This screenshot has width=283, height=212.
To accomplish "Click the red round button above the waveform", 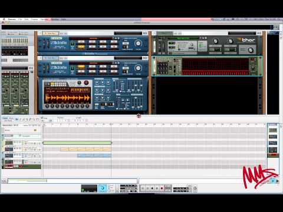I will (86, 83).
